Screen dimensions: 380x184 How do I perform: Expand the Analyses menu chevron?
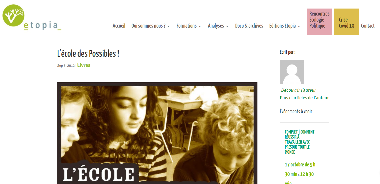(227, 26)
